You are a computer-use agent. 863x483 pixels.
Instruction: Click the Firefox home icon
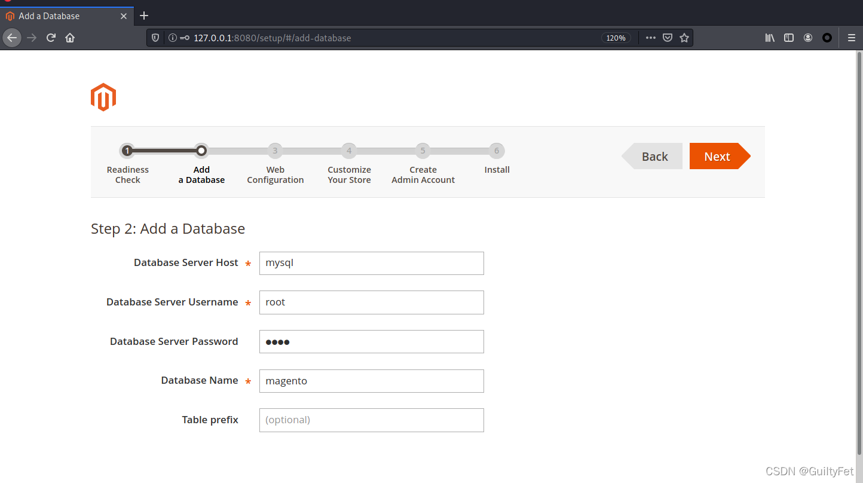pyautogui.click(x=69, y=37)
